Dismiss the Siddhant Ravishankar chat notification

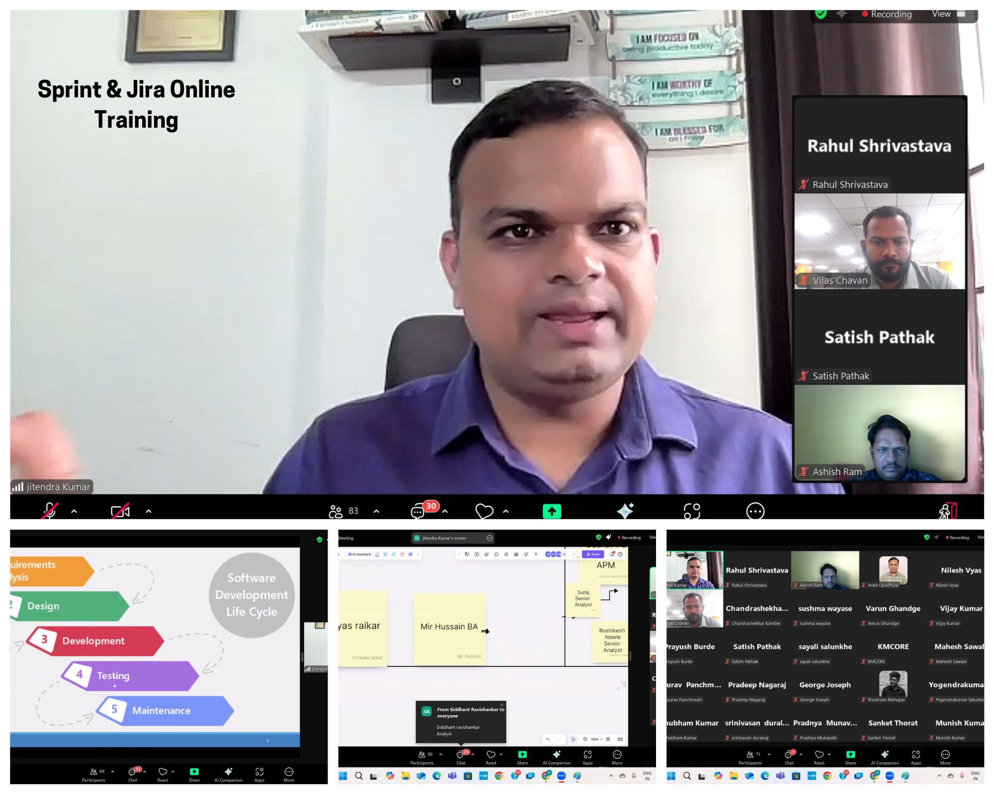[502, 705]
